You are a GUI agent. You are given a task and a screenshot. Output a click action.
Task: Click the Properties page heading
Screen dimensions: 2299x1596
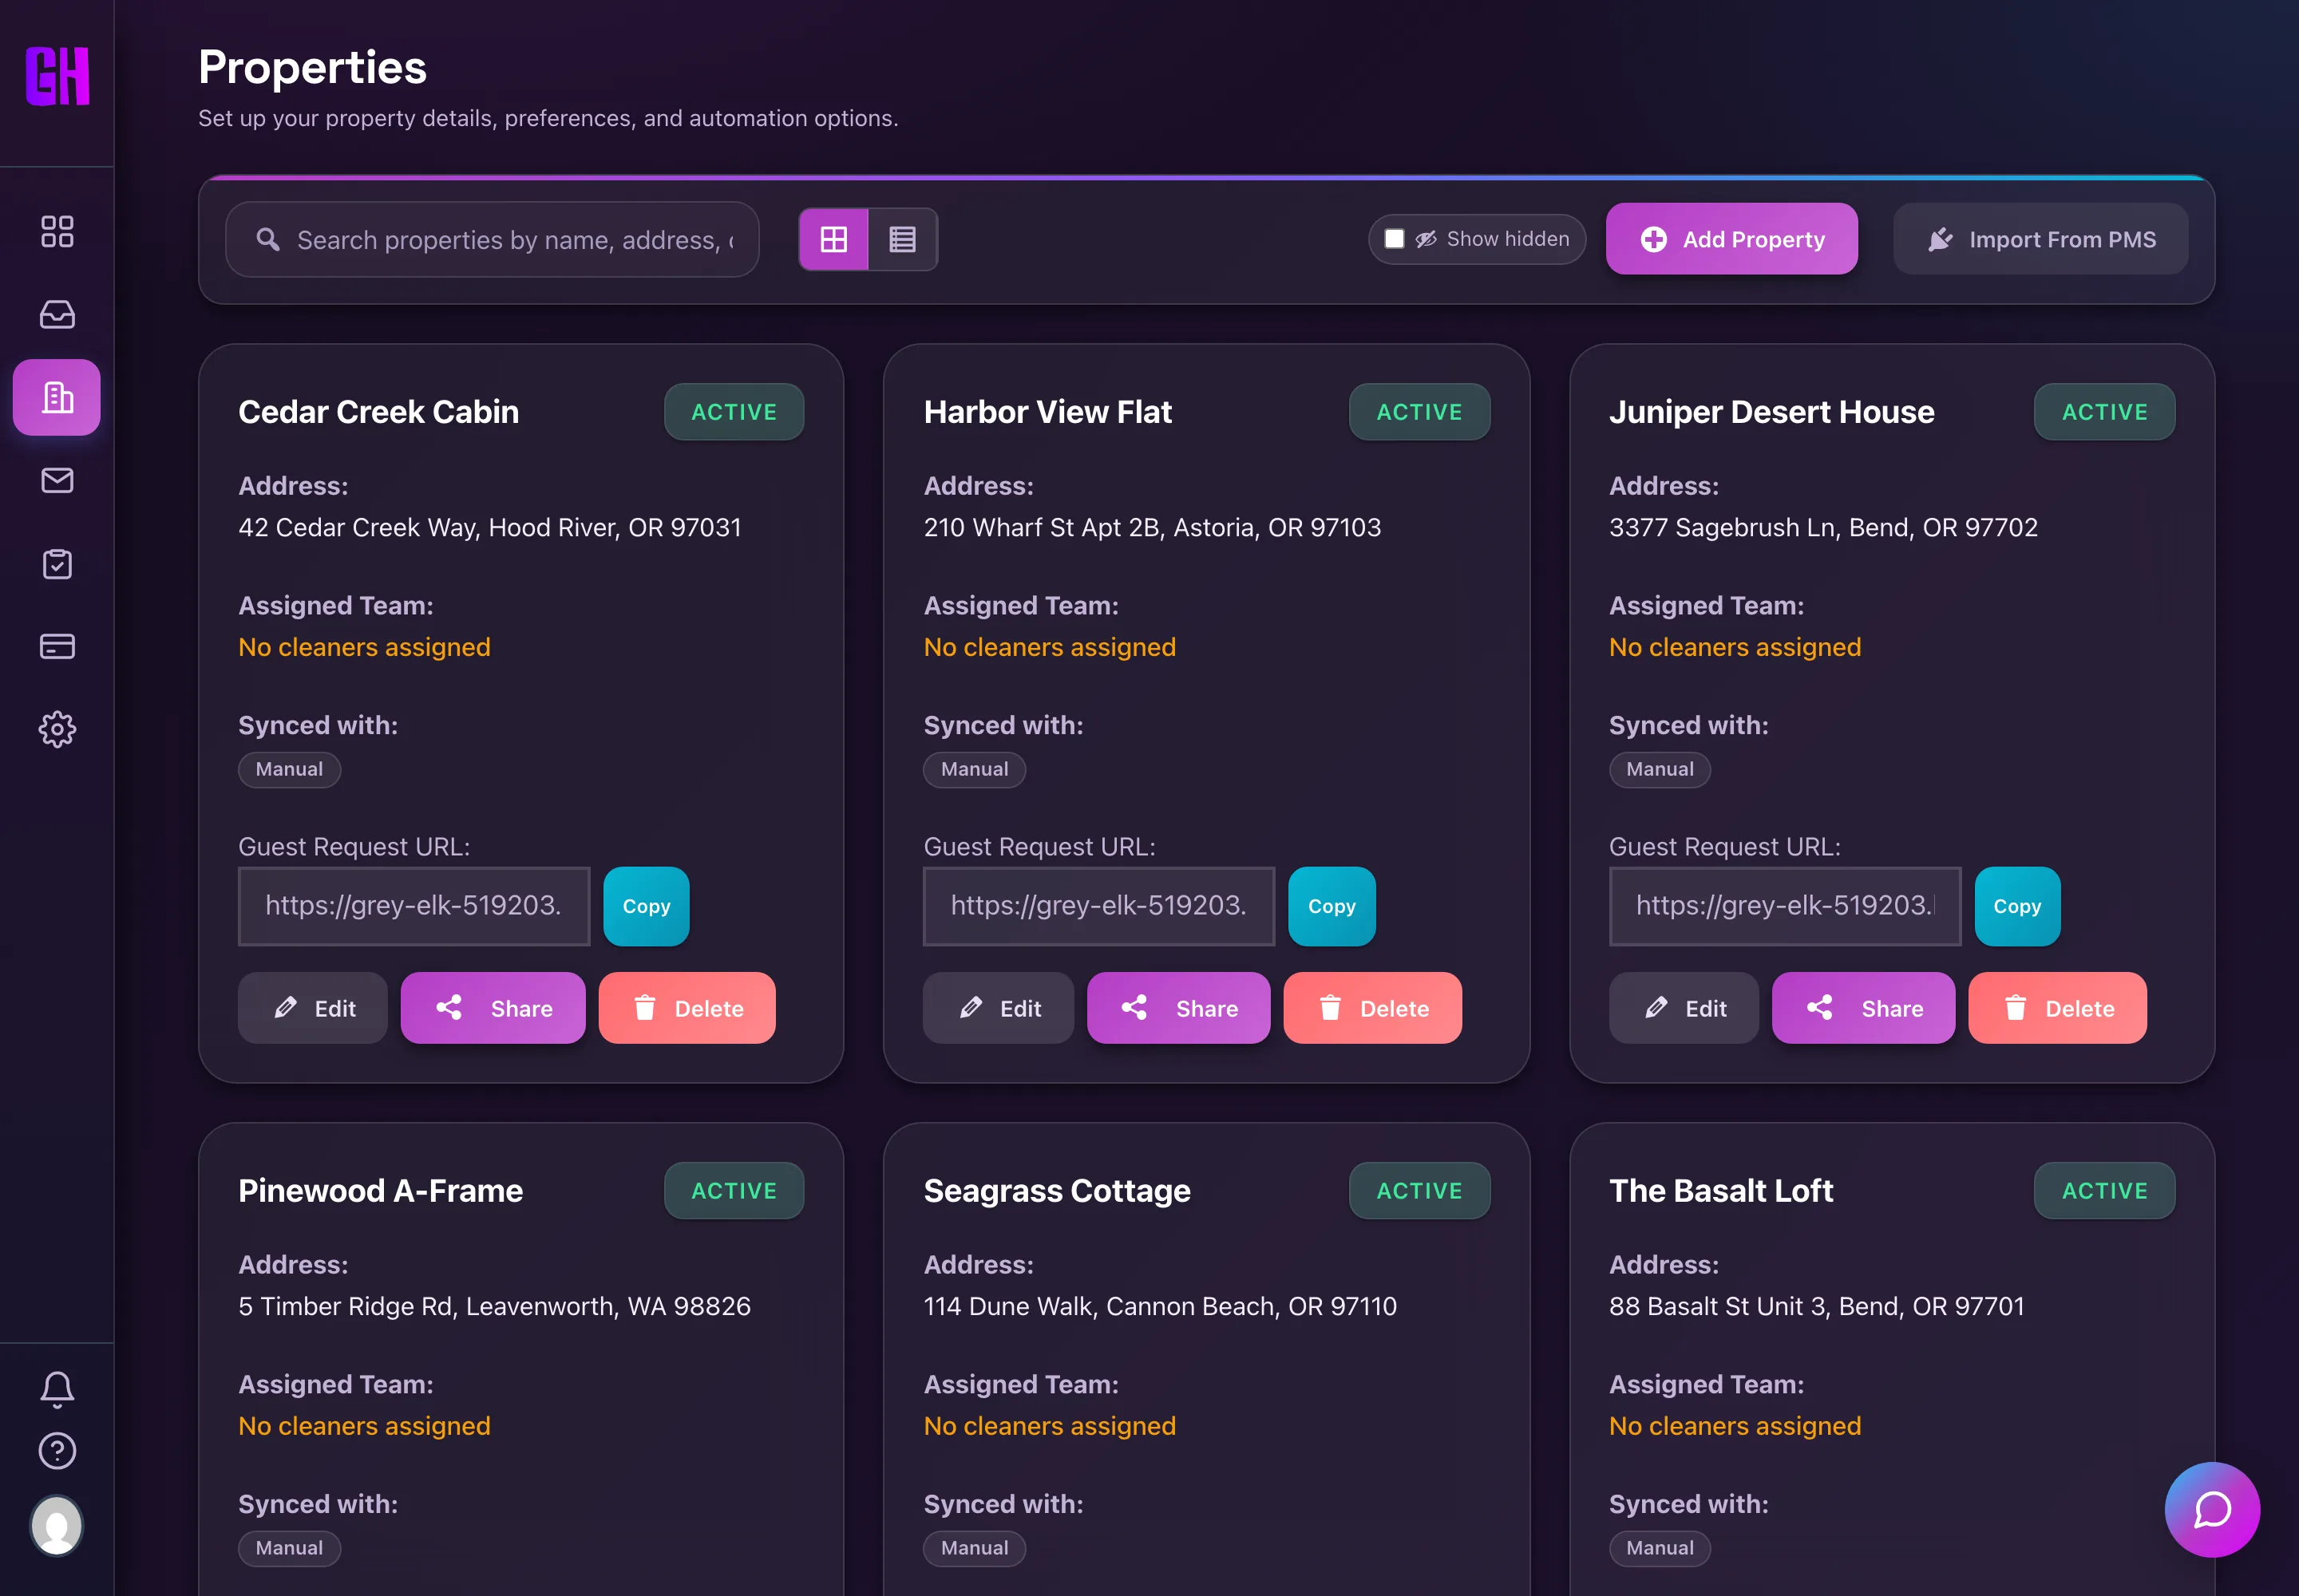coord(312,68)
